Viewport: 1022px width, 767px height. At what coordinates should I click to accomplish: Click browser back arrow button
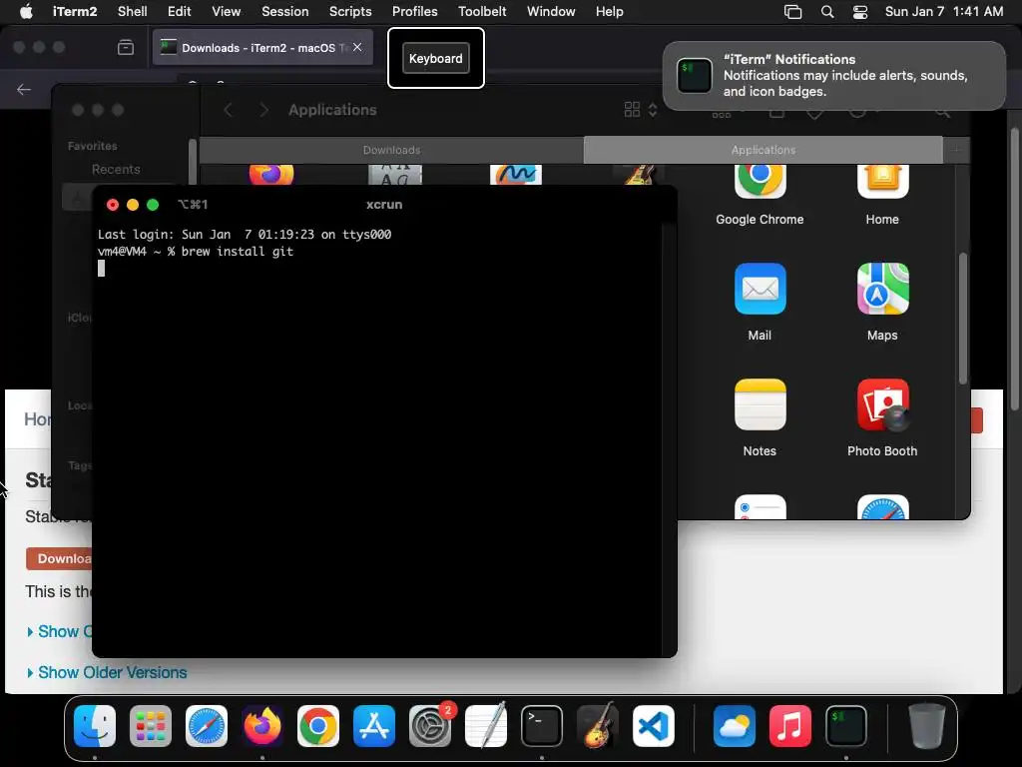tap(24, 89)
